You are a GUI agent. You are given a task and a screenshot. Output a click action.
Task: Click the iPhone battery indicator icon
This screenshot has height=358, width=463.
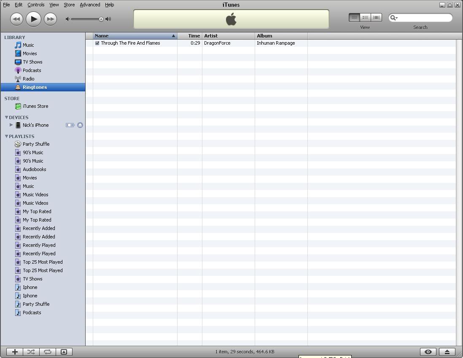(70, 125)
